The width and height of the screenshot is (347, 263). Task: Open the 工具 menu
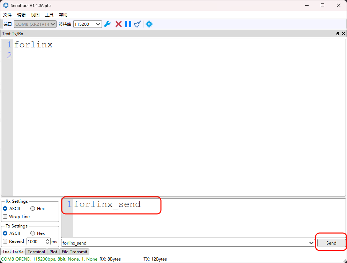(x=49, y=15)
